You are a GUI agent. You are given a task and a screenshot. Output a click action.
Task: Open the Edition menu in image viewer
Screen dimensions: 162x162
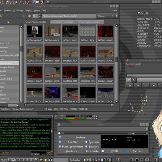tap(7, 11)
